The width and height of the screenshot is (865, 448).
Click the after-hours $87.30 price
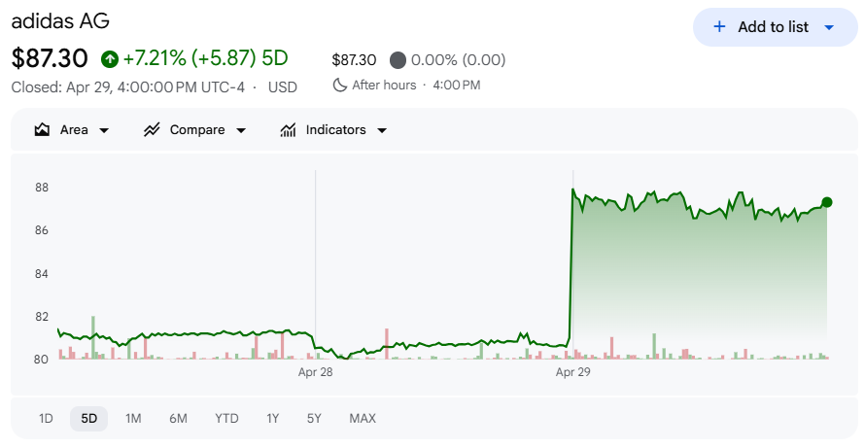click(354, 60)
